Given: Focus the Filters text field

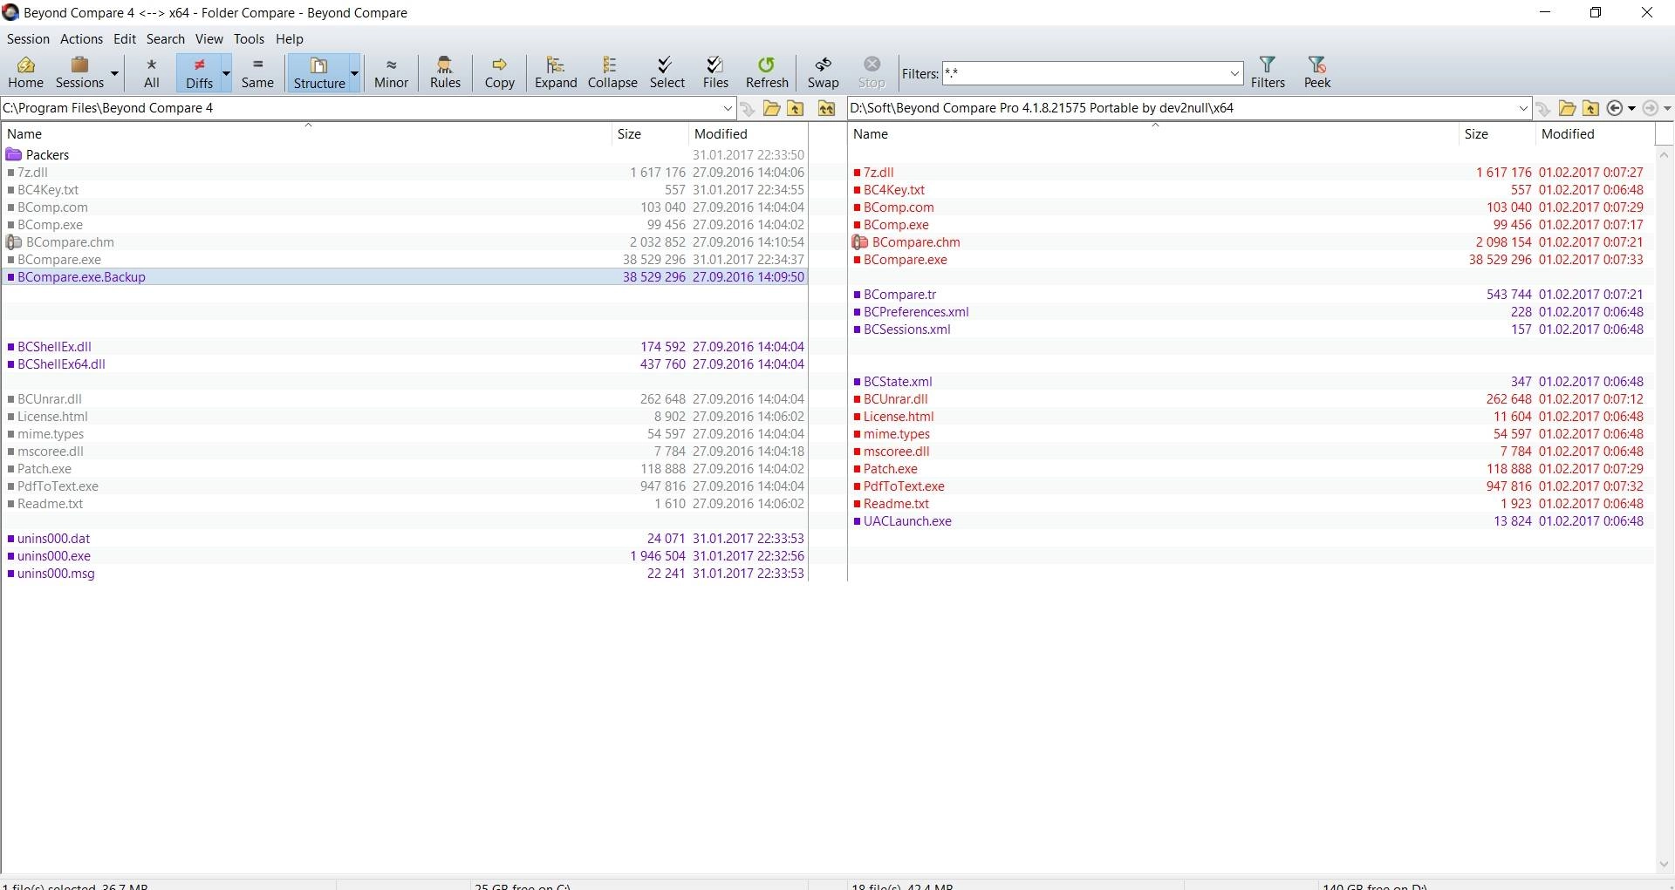Looking at the screenshot, I should click(1084, 73).
